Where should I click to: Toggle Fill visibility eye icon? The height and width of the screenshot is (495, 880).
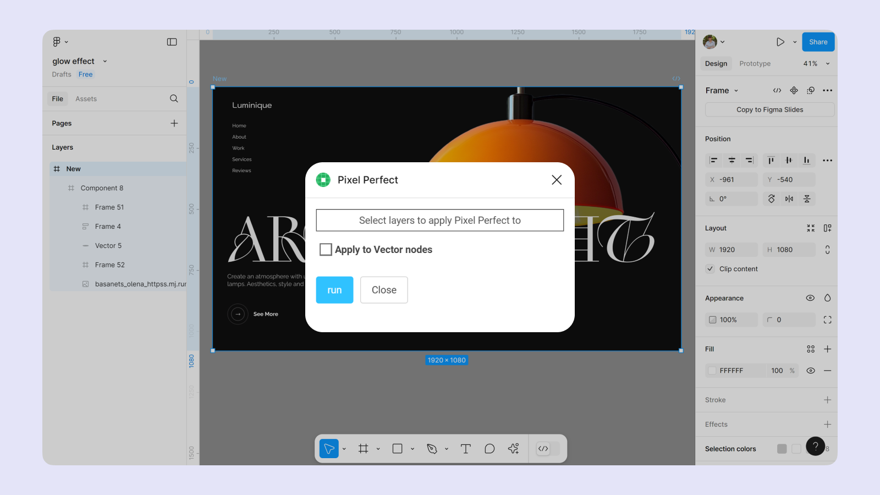pyautogui.click(x=810, y=371)
